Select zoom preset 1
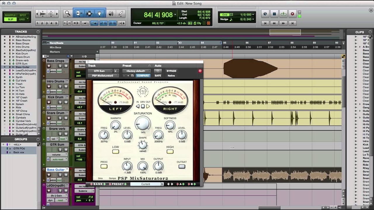 coord(38,23)
